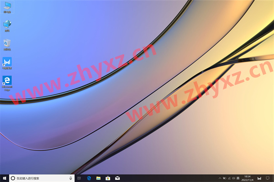The height and width of the screenshot is (182, 274).
Task: Switch the input method language indicator
Action: 238,178
